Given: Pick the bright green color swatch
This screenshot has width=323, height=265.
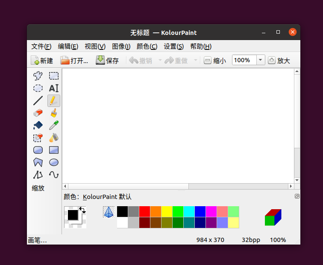Looking at the screenshot, I should coord(178,212).
